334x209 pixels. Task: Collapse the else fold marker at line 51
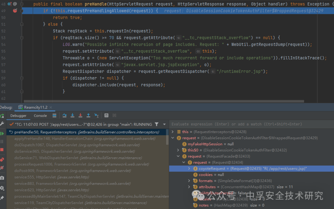pos(22,24)
